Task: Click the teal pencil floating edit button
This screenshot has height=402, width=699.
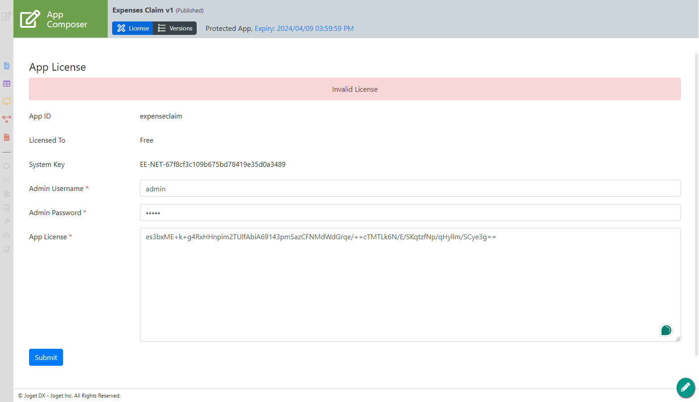Action: (x=685, y=387)
